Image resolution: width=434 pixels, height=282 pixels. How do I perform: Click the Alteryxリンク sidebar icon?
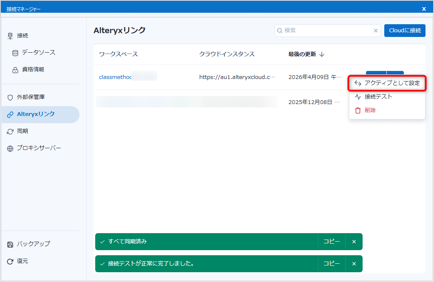[9, 114]
